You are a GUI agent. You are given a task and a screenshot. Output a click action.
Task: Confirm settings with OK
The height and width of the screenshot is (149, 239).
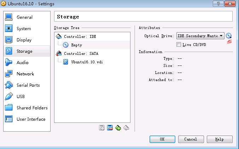(x=162, y=139)
